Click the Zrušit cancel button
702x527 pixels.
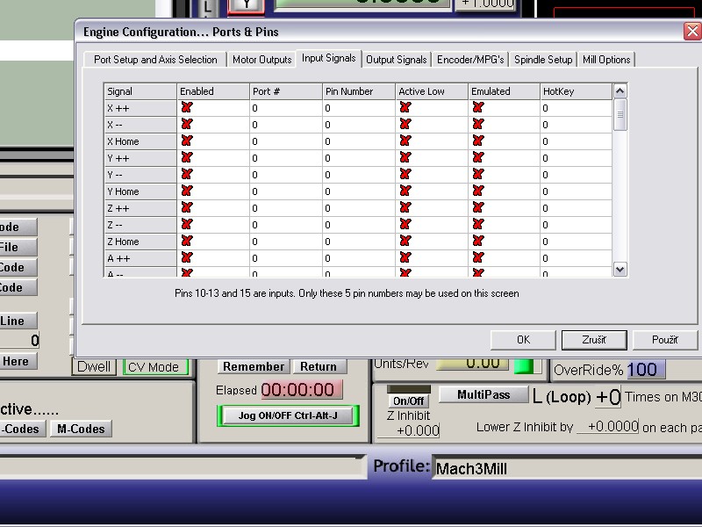tap(592, 340)
